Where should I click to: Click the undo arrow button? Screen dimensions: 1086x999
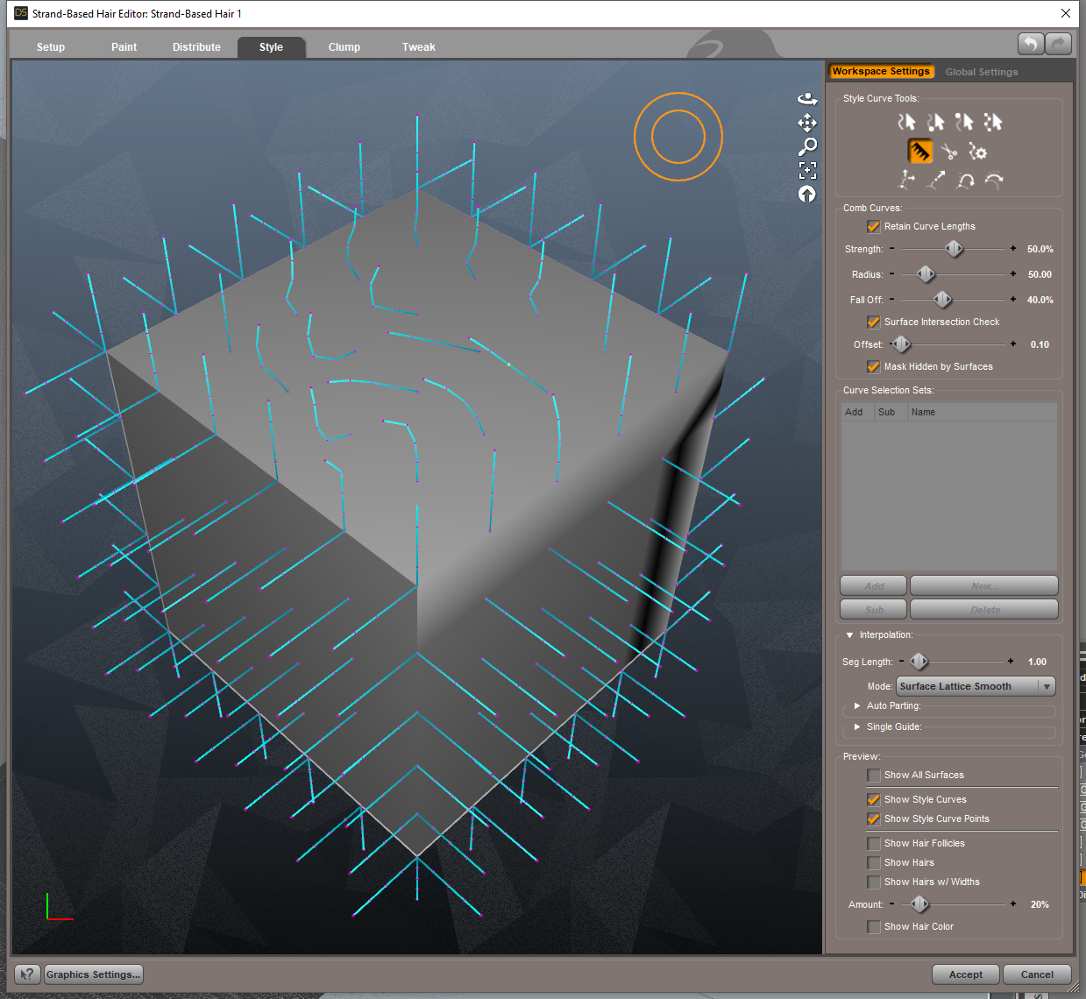[x=1031, y=44]
